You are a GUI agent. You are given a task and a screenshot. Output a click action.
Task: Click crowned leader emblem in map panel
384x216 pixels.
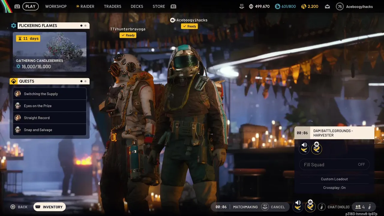click(316, 148)
